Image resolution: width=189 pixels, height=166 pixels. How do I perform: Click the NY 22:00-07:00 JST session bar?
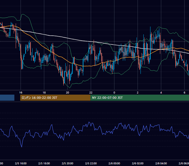pos(140,98)
